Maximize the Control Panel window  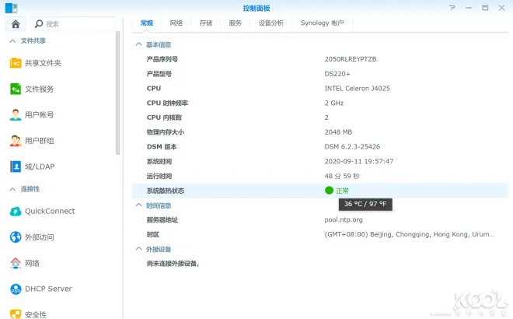click(x=485, y=8)
